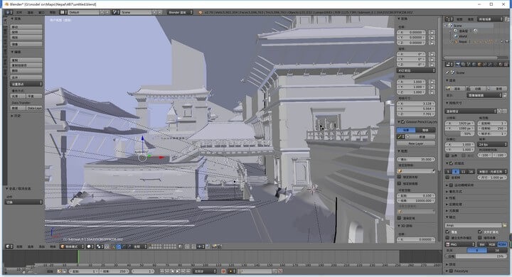Click the red record keyframe button
512x277 pixels.
point(224,271)
